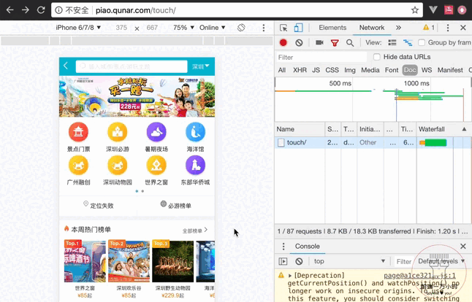Filter requests by Doc

click(410, 70)
